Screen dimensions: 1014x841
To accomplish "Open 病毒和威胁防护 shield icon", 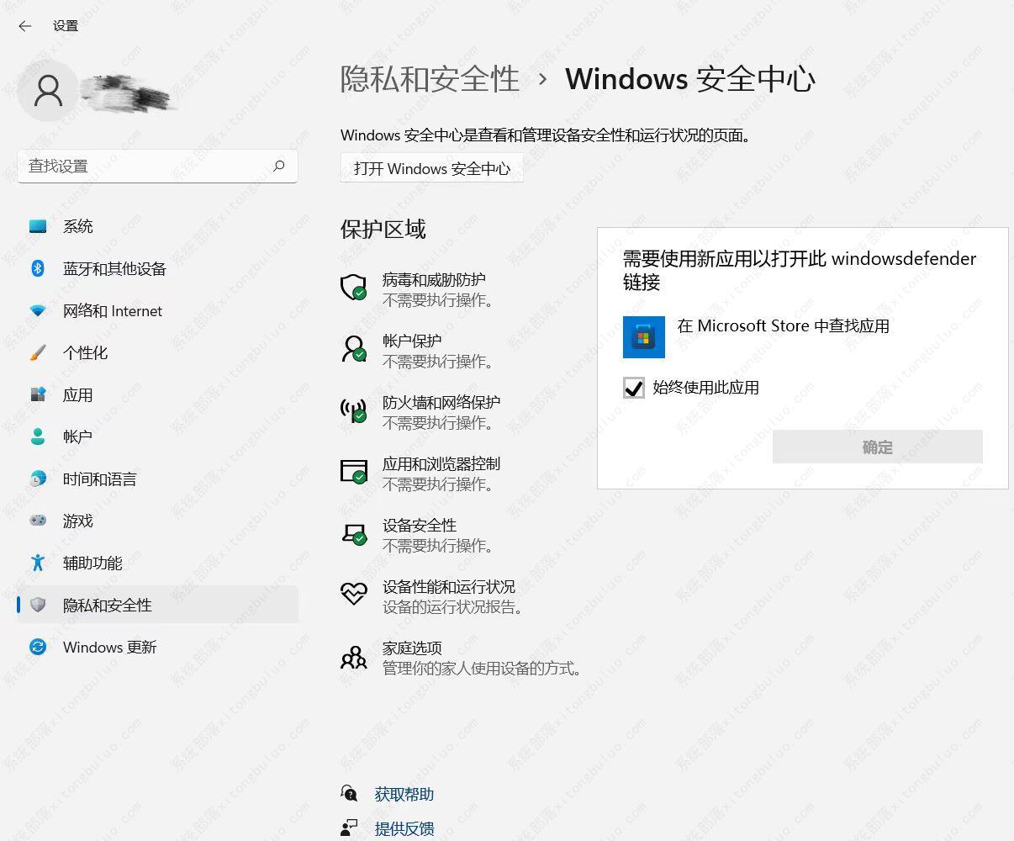I will coord(354,288).
